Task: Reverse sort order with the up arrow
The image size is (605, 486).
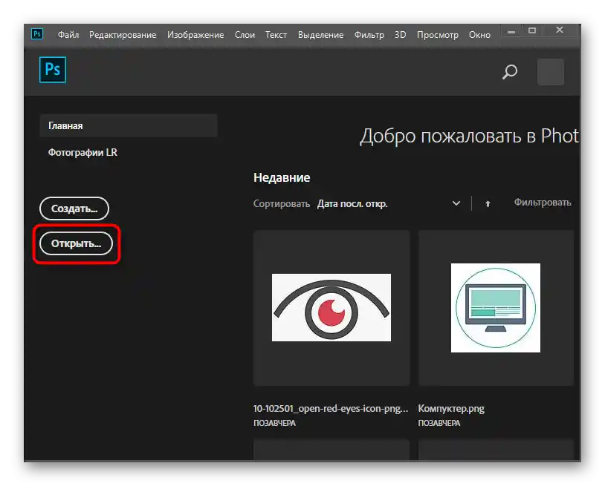Action: point(488,204)
